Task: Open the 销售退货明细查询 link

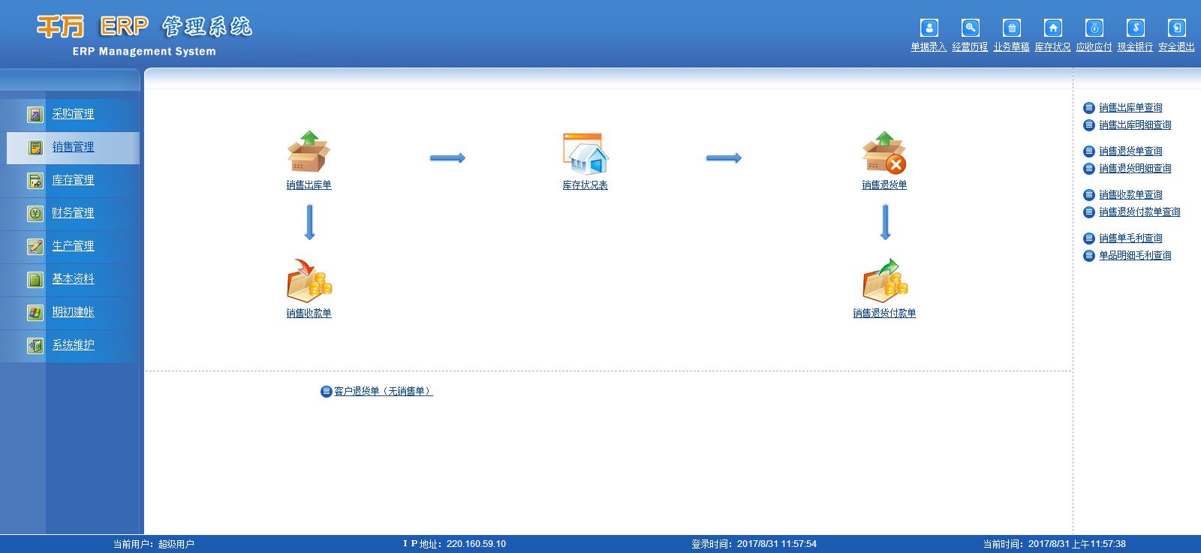Action: [1135, 169]
